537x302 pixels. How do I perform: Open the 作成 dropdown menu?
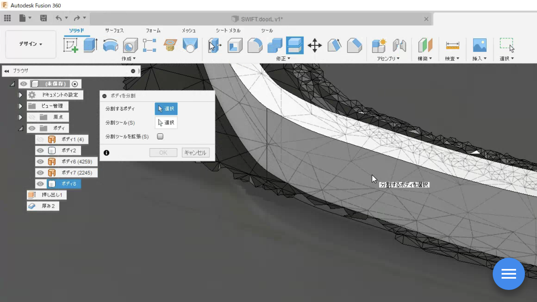(x=128, y=59)
